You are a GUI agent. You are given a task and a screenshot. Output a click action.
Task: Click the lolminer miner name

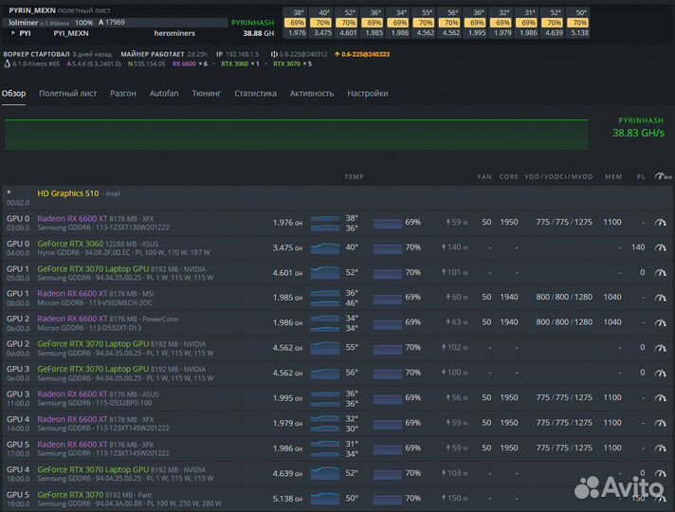(24, 23)
